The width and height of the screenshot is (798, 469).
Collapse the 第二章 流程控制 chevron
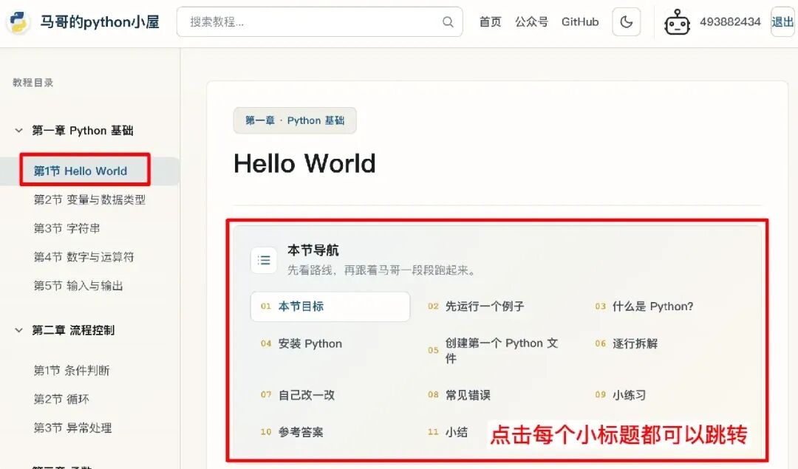click(x=18, y=330)
